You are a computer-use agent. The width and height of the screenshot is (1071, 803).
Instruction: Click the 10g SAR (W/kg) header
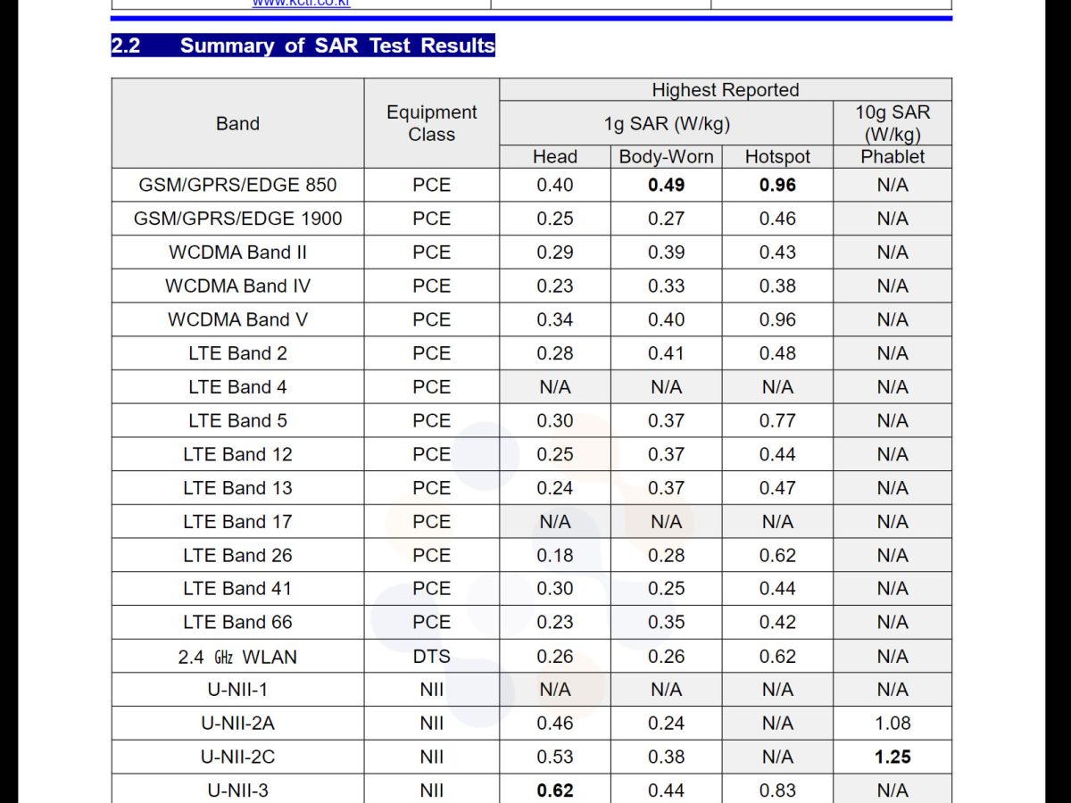click(892, 124)
